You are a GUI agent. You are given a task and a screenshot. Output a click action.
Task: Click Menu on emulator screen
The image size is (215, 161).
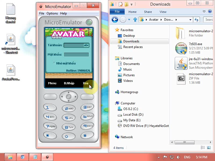52,83
